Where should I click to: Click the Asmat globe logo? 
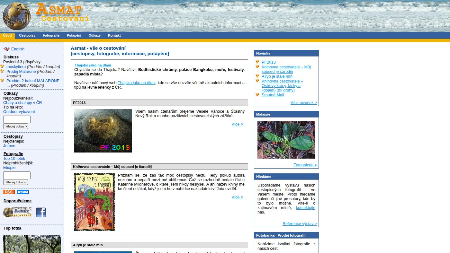coord(17,16)
